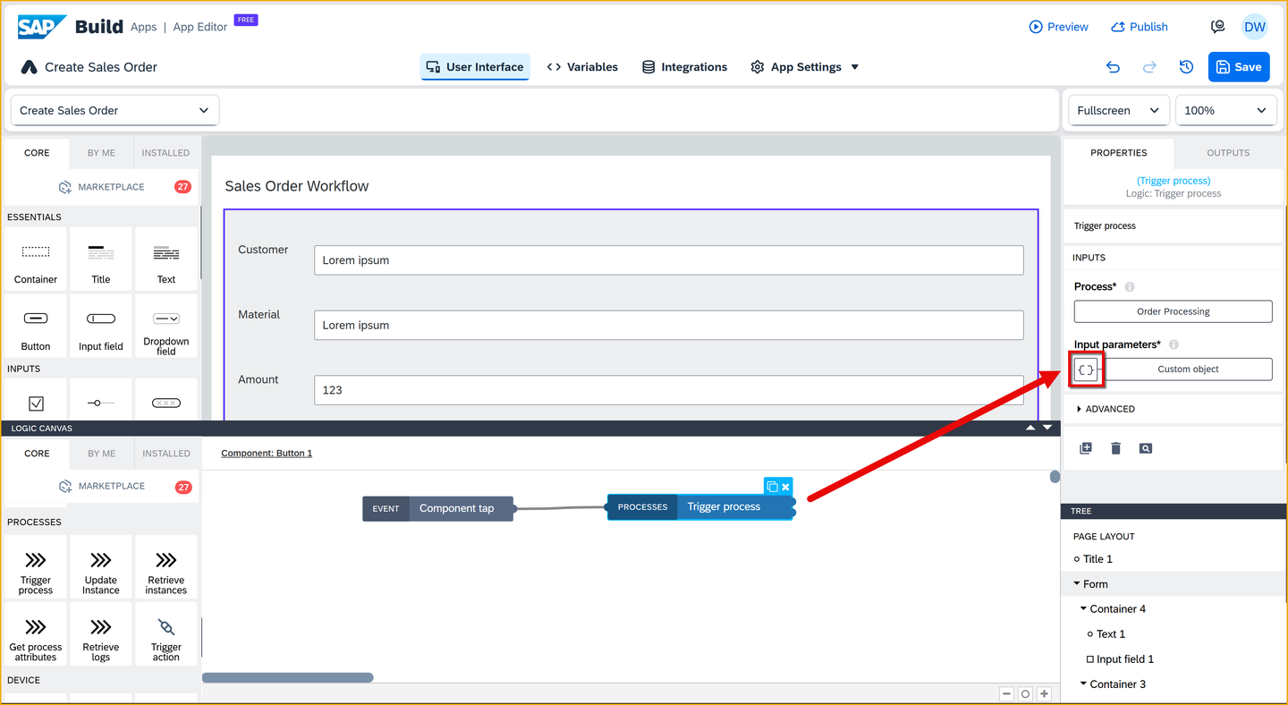Collapse the Logic Canvas with down arrow
1288x705 pixels.
(1047, 428)
